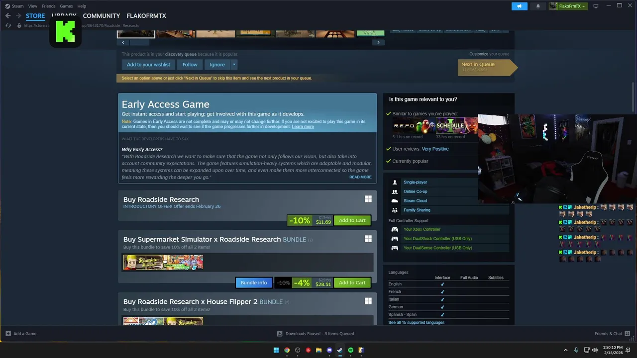Click the store URL address field
The height and width of the screenshot is (358, 637).
tap(82, 25)
